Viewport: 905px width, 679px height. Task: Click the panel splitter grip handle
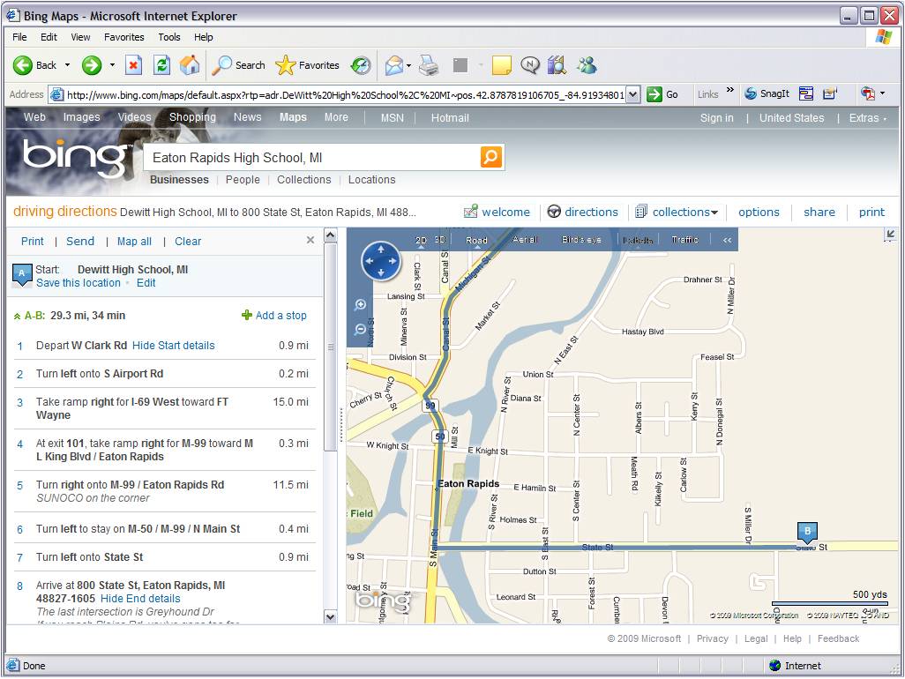click(x=341, y=425)
